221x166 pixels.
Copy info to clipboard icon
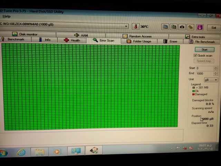pyautogui.click(x=165, y=27)
